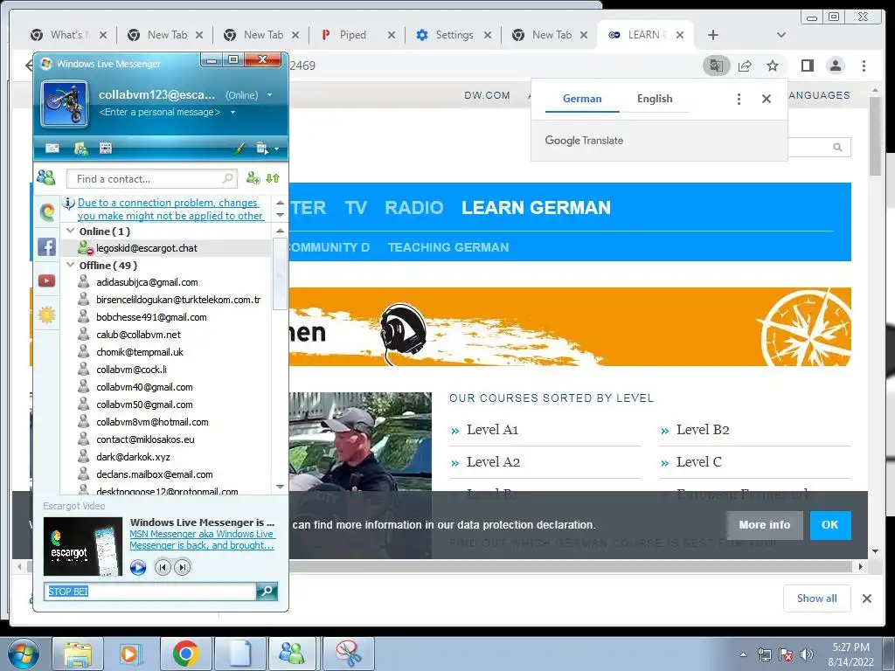895x671 pixels.
Task: Close the Google Translate popup
Action: (767, 99)
